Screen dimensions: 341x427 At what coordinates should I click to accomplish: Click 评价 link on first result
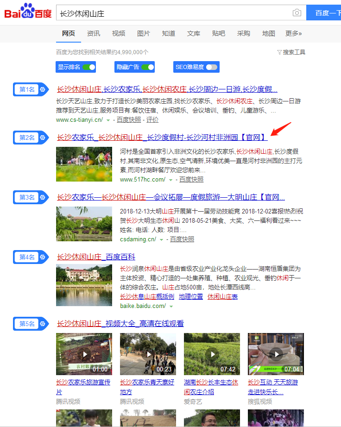tap(152, 120)
